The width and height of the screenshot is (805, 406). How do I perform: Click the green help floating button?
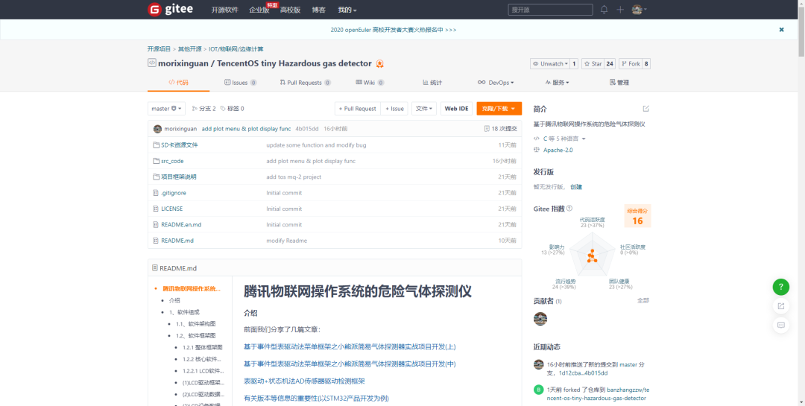tap(781, 287)
